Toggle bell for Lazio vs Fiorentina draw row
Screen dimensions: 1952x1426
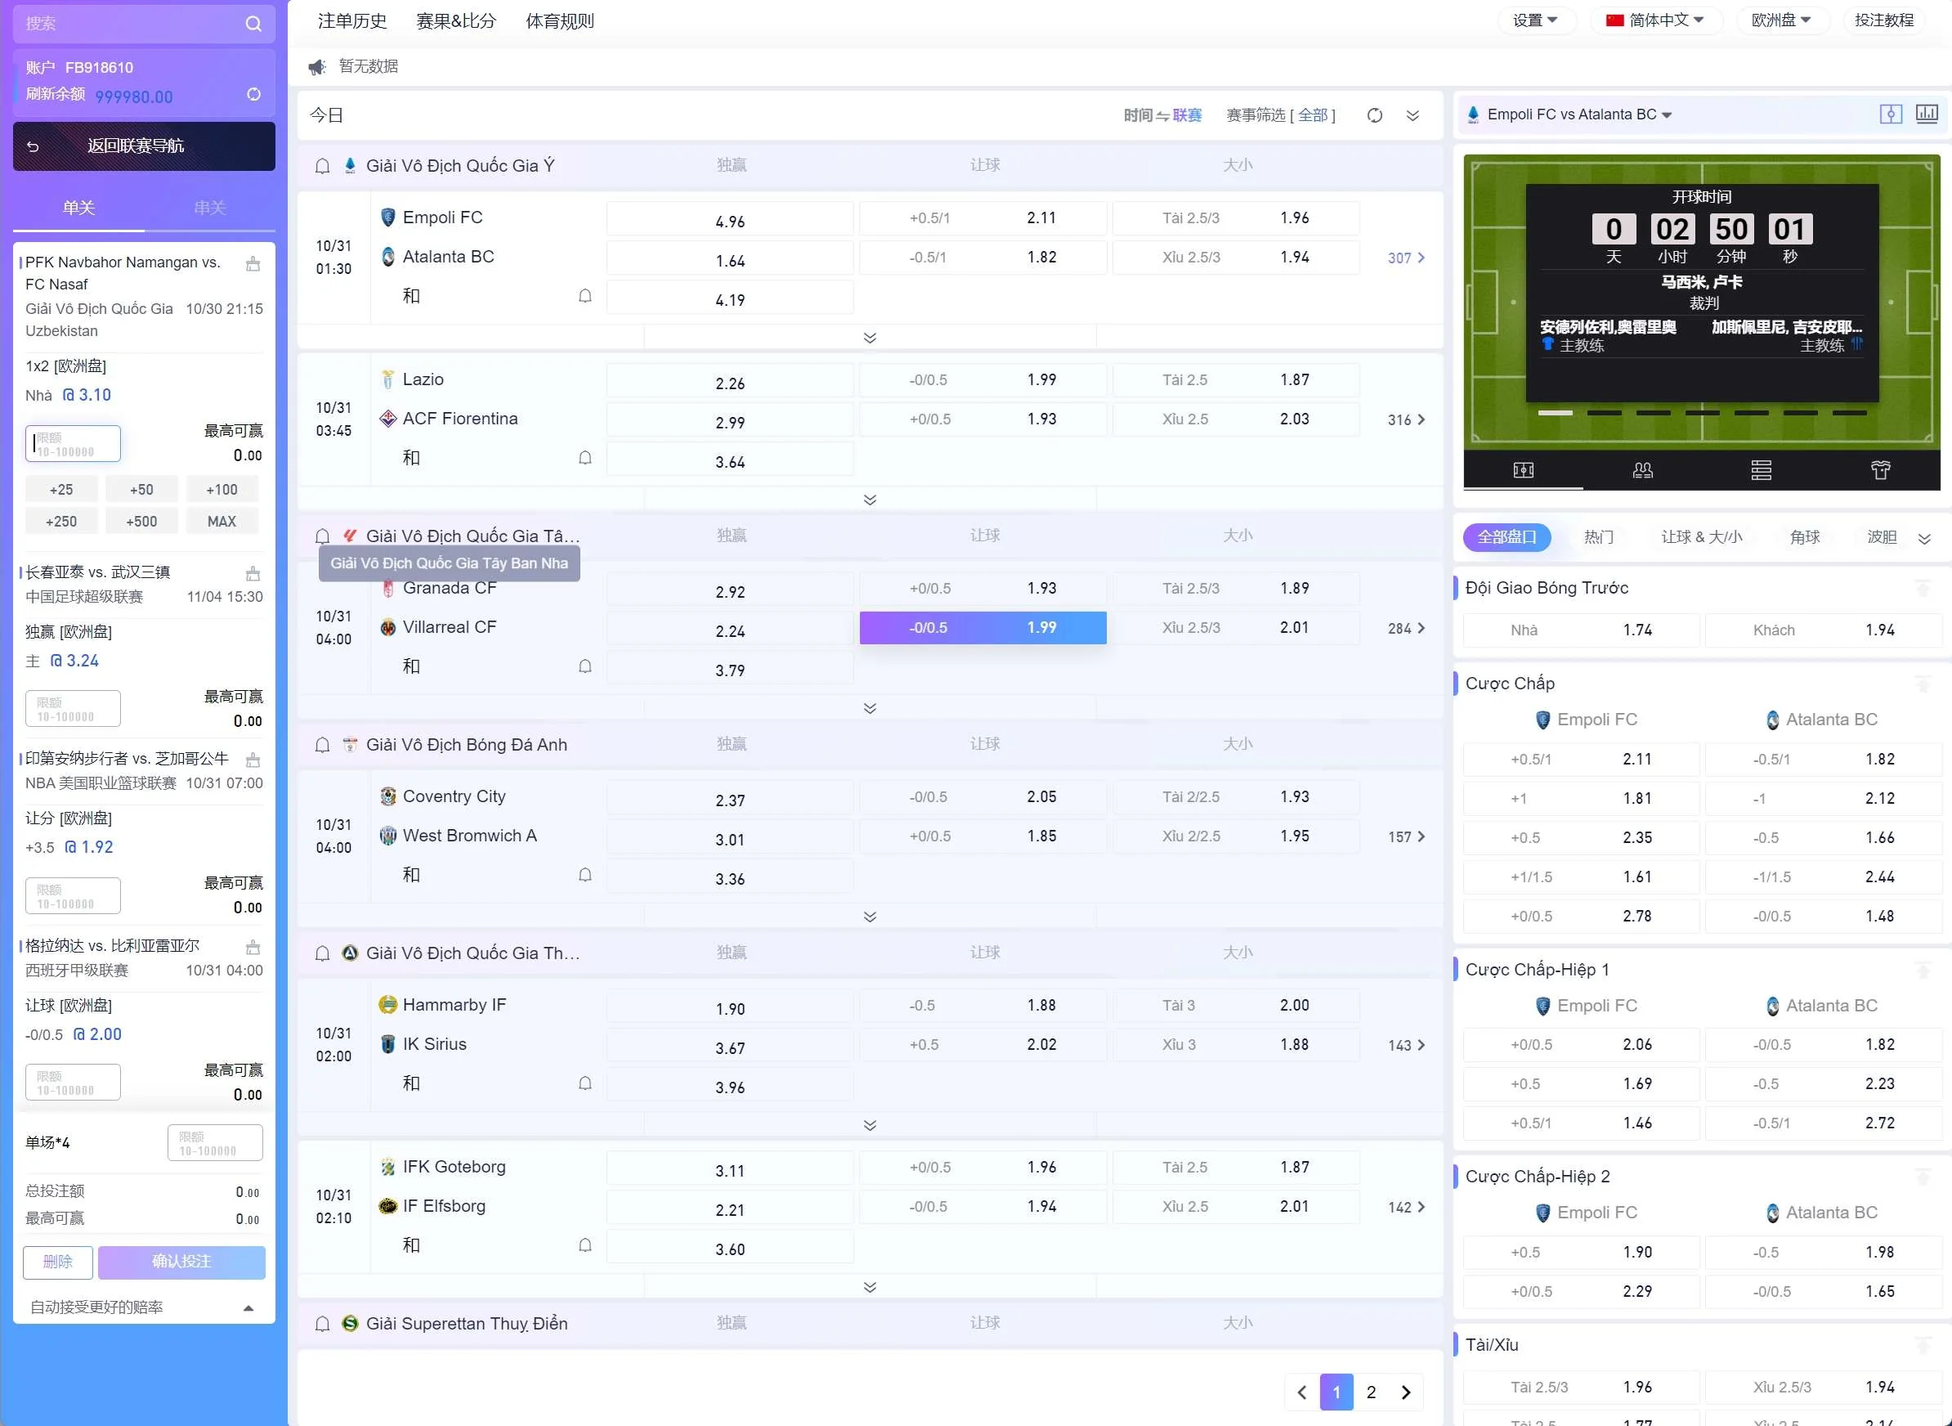click(x=585, y=458)
